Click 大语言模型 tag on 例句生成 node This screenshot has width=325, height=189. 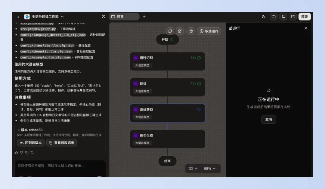click(x=142, y=143)
